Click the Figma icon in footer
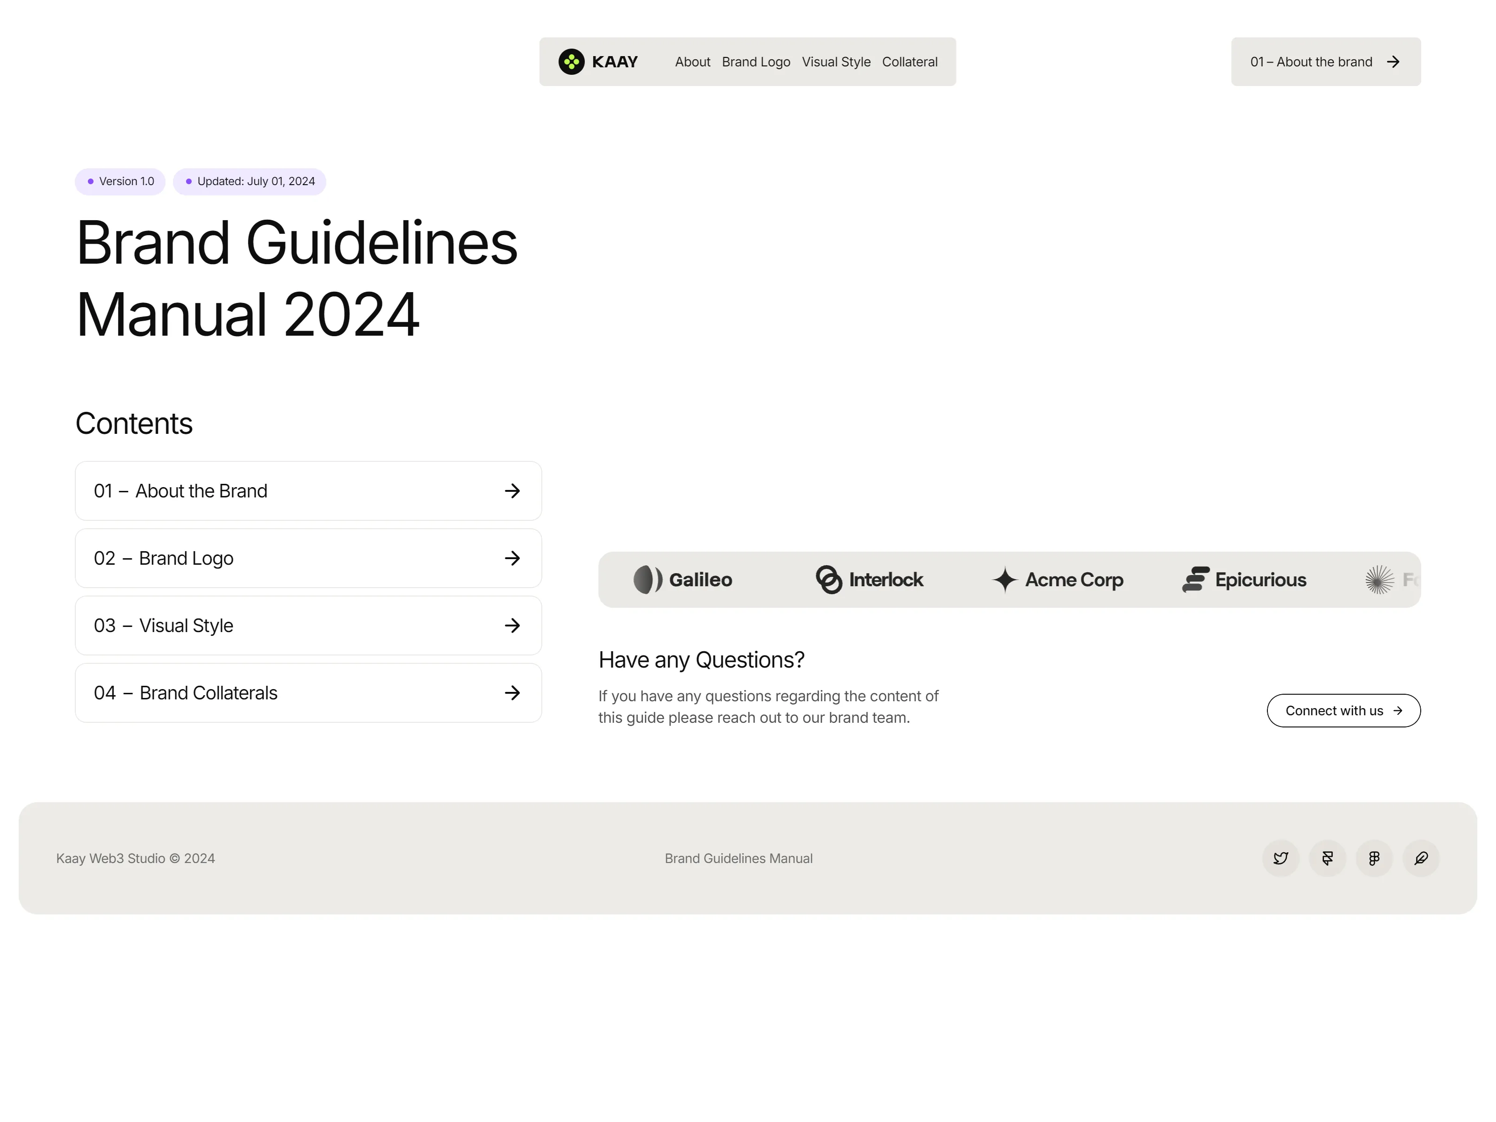1496x1122 pixels. 1374,858
